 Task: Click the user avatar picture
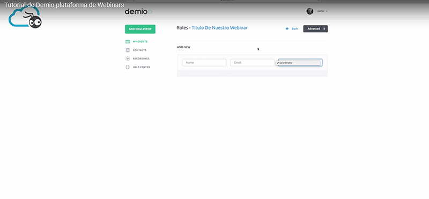click(310, 11)
